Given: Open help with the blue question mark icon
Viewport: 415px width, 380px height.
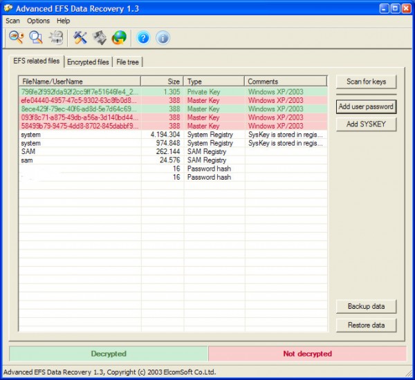Looking at the screenshot, I should (x=143, y=38).
